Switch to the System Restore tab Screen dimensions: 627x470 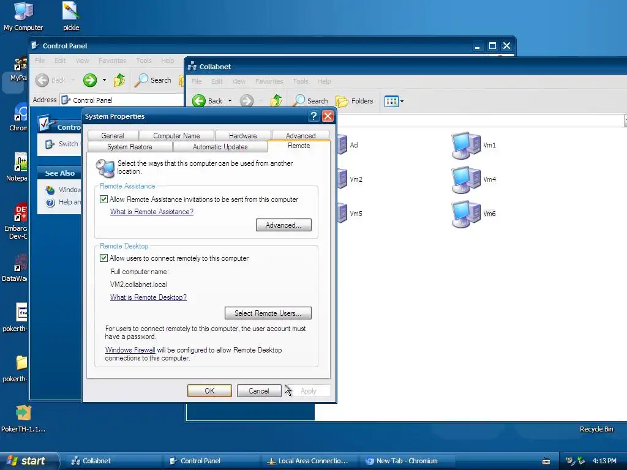pyautogui.click(x=130, y=147)
